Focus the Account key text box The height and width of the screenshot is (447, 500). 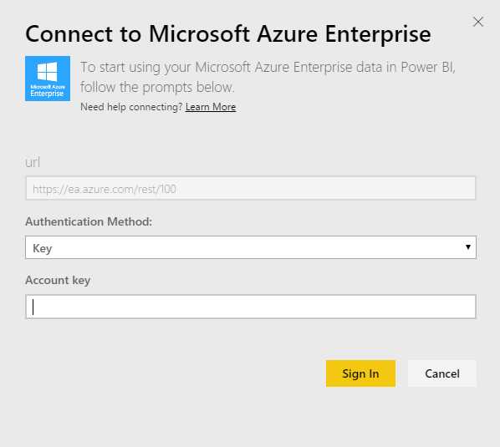click(x=251, y=307)
